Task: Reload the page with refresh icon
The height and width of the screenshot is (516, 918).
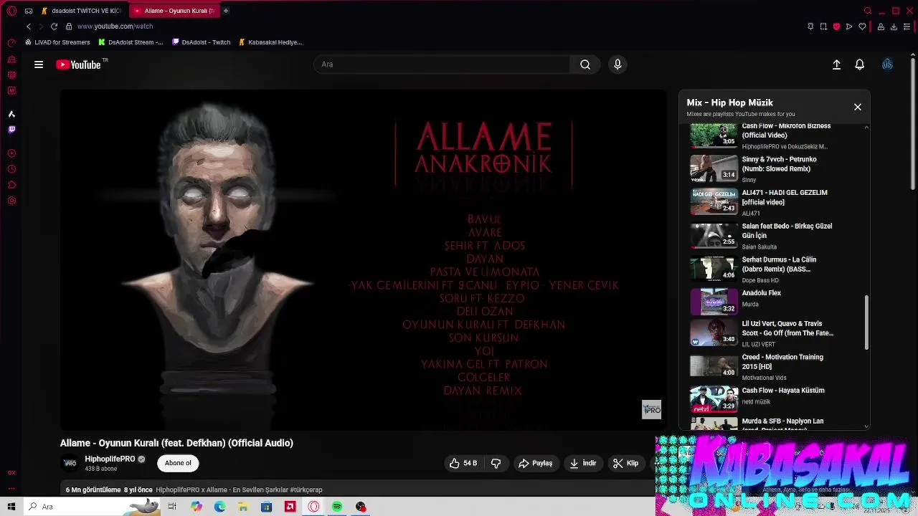Action: 54,27
